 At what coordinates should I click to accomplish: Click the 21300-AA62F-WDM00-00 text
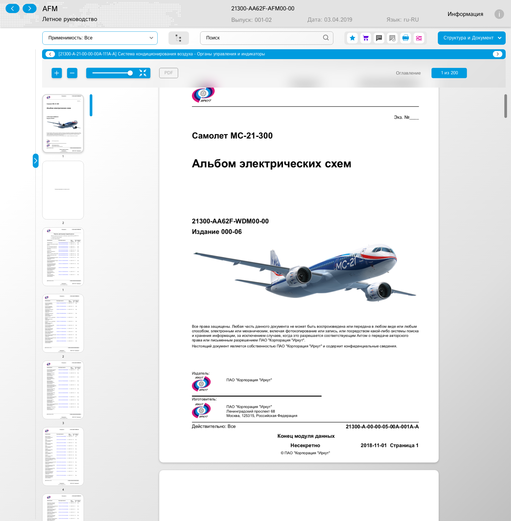click(x=230, y=221)
